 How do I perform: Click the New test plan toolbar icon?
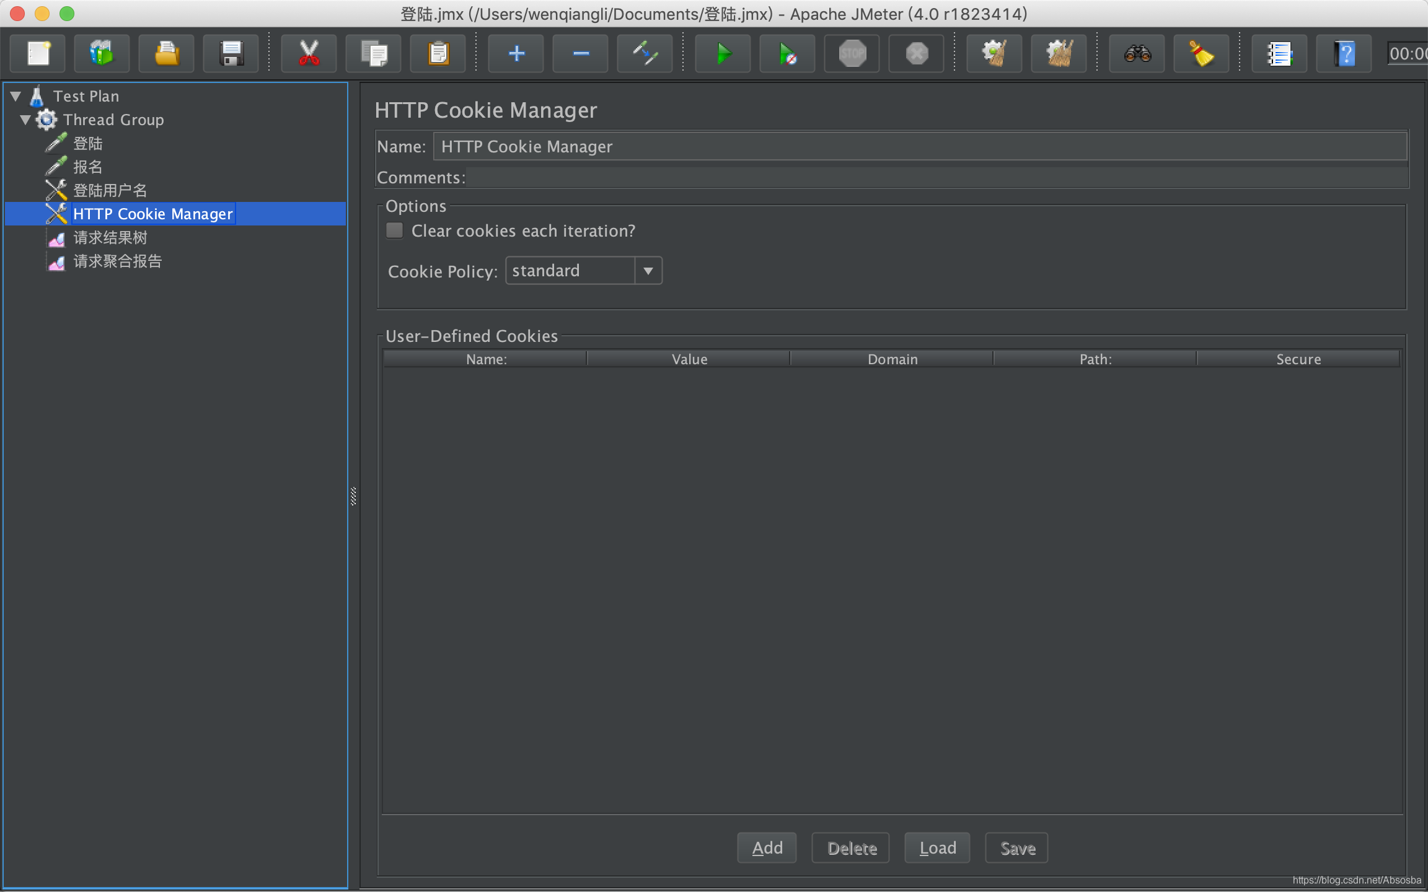[x=38, y=53]
